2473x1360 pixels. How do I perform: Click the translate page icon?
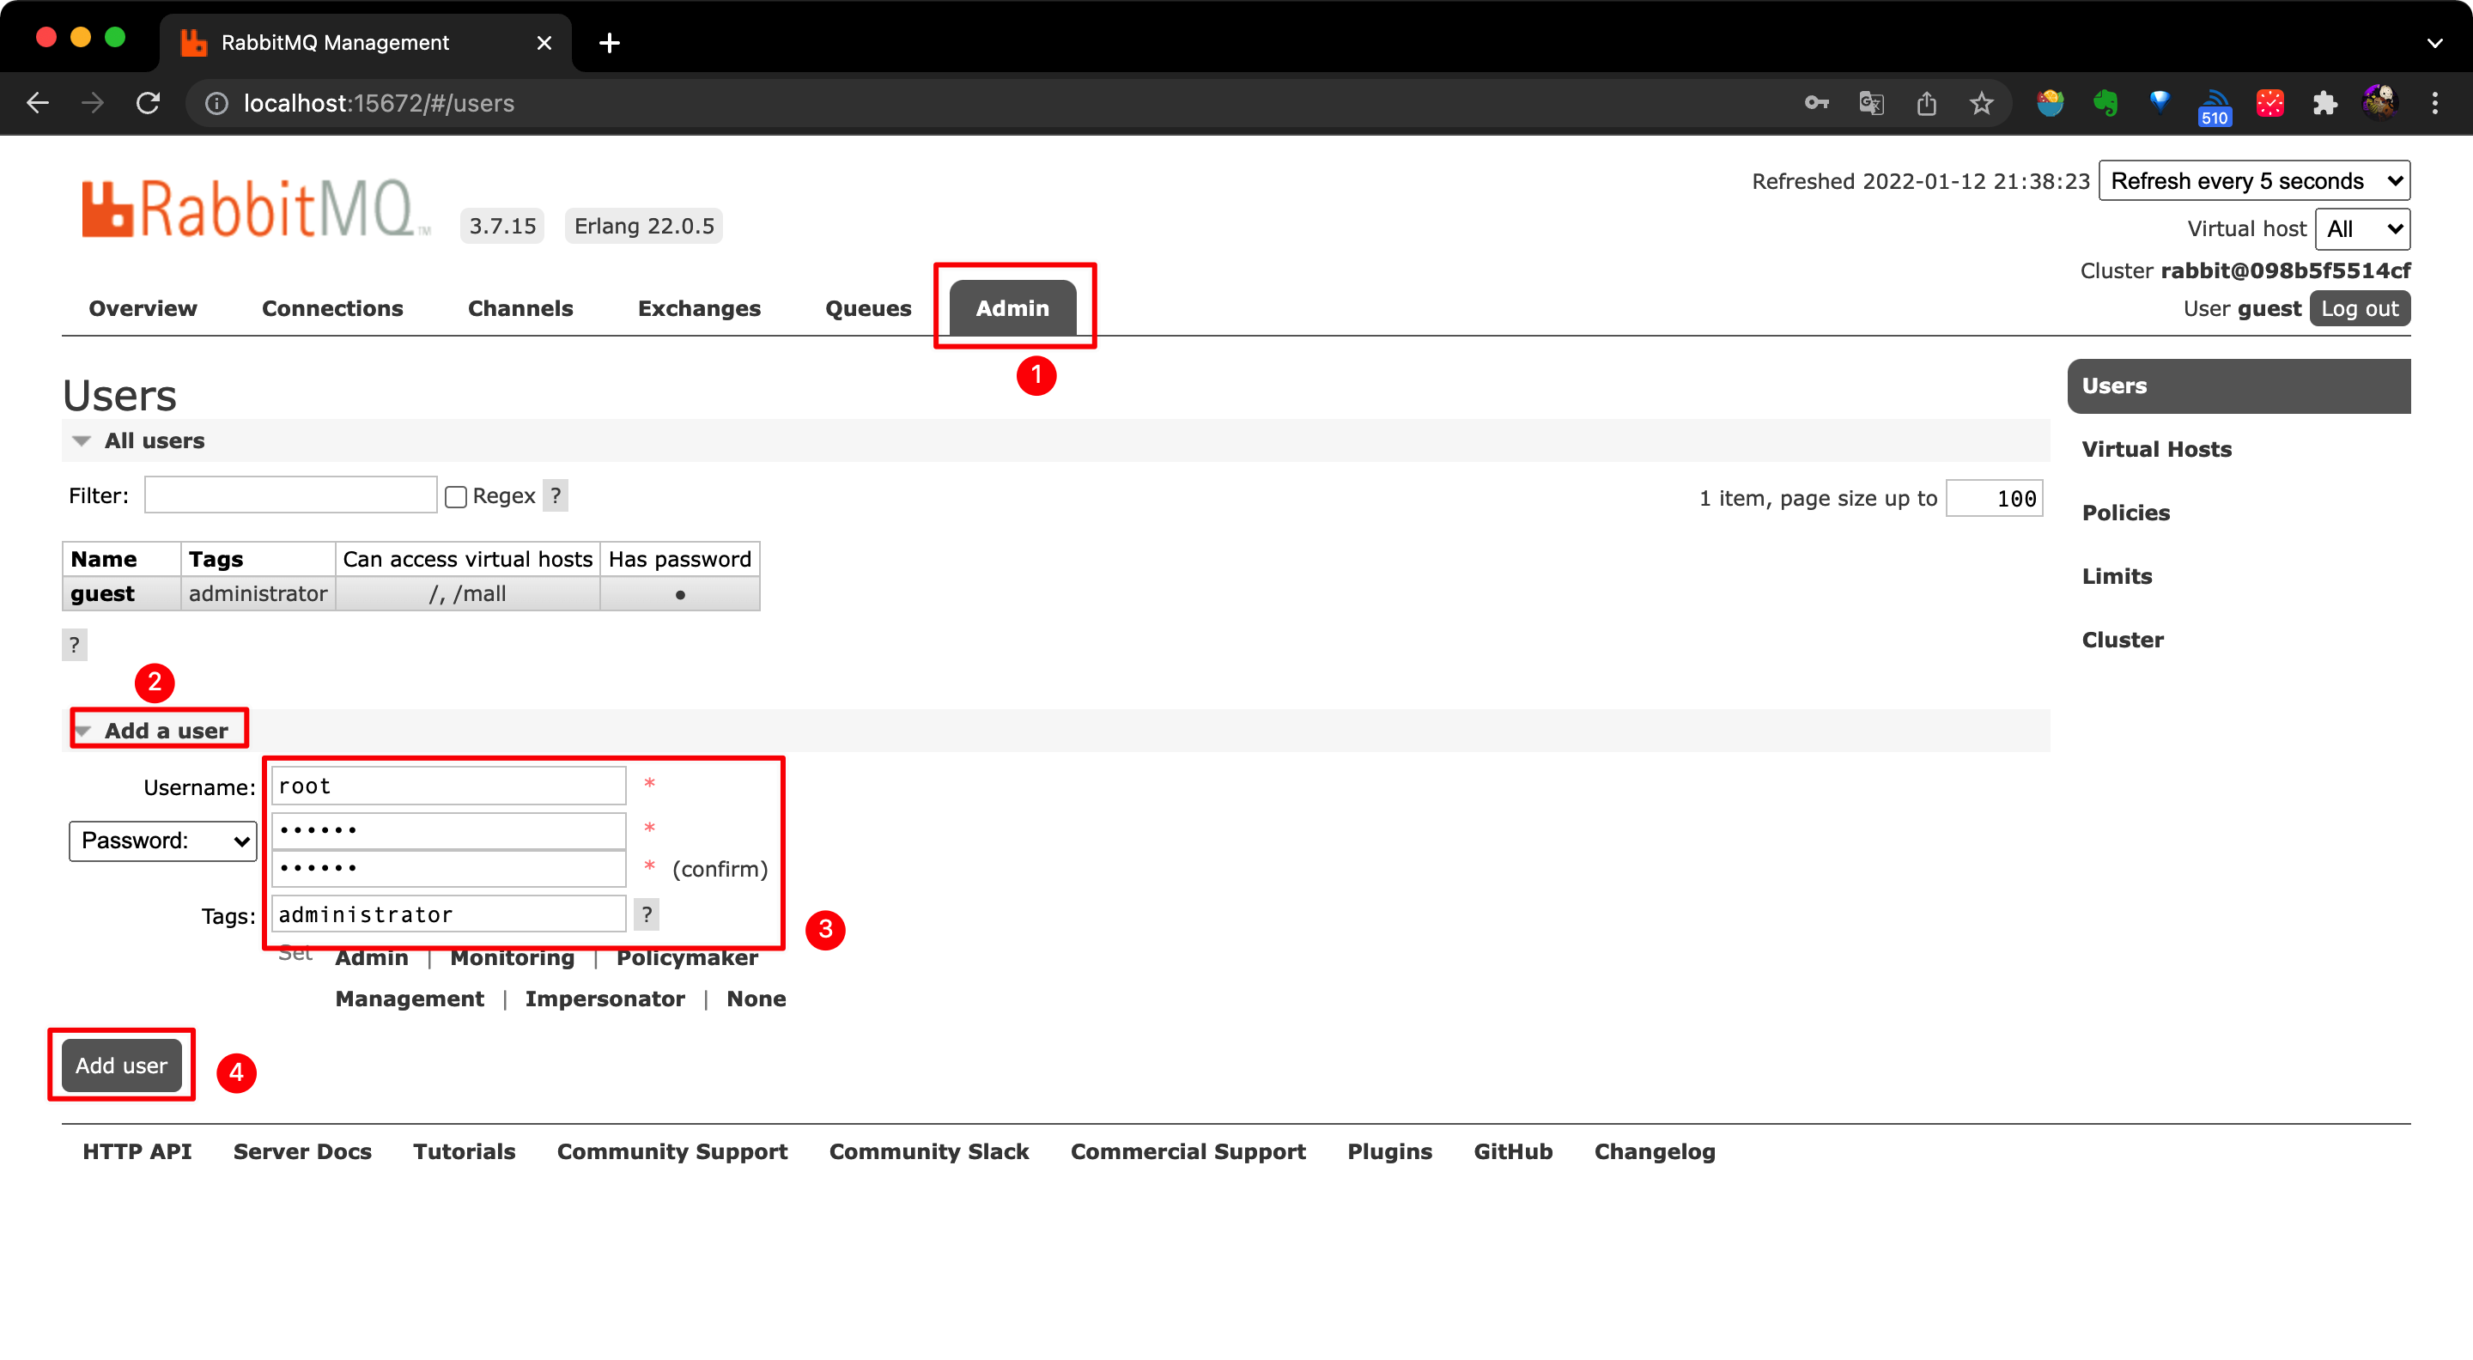pos(1871,103)
